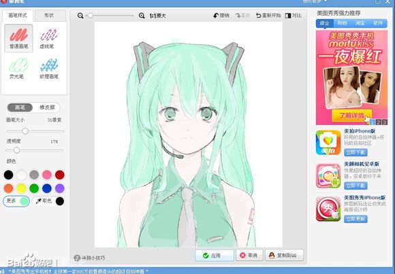
Task: Switch to ad banner page 3
Action: click(x=384, y=122)
